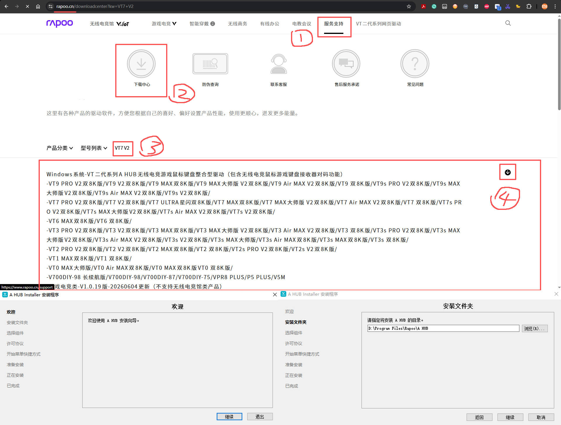
Task: Click the '-VT1 MAX双8K版/VT1 双8K版/' line
Action: [x=89, y=258]
